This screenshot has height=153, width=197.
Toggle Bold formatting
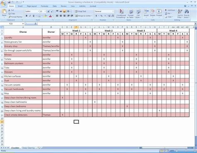pyautogui.click(x=27, y=16)
